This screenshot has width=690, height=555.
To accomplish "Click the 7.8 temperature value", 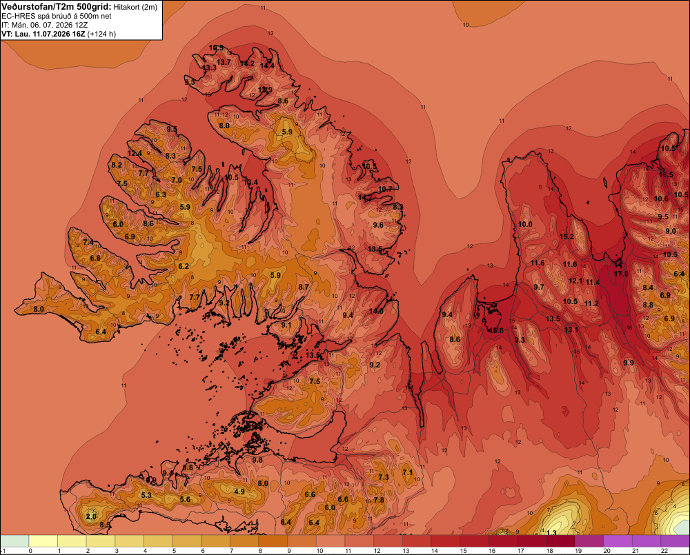I will 378,500.
